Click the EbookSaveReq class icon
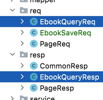103x100 pixels. (x=34, y=33)
